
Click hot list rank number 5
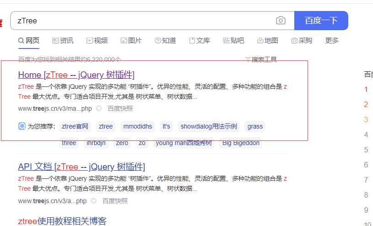coord(366,150)
